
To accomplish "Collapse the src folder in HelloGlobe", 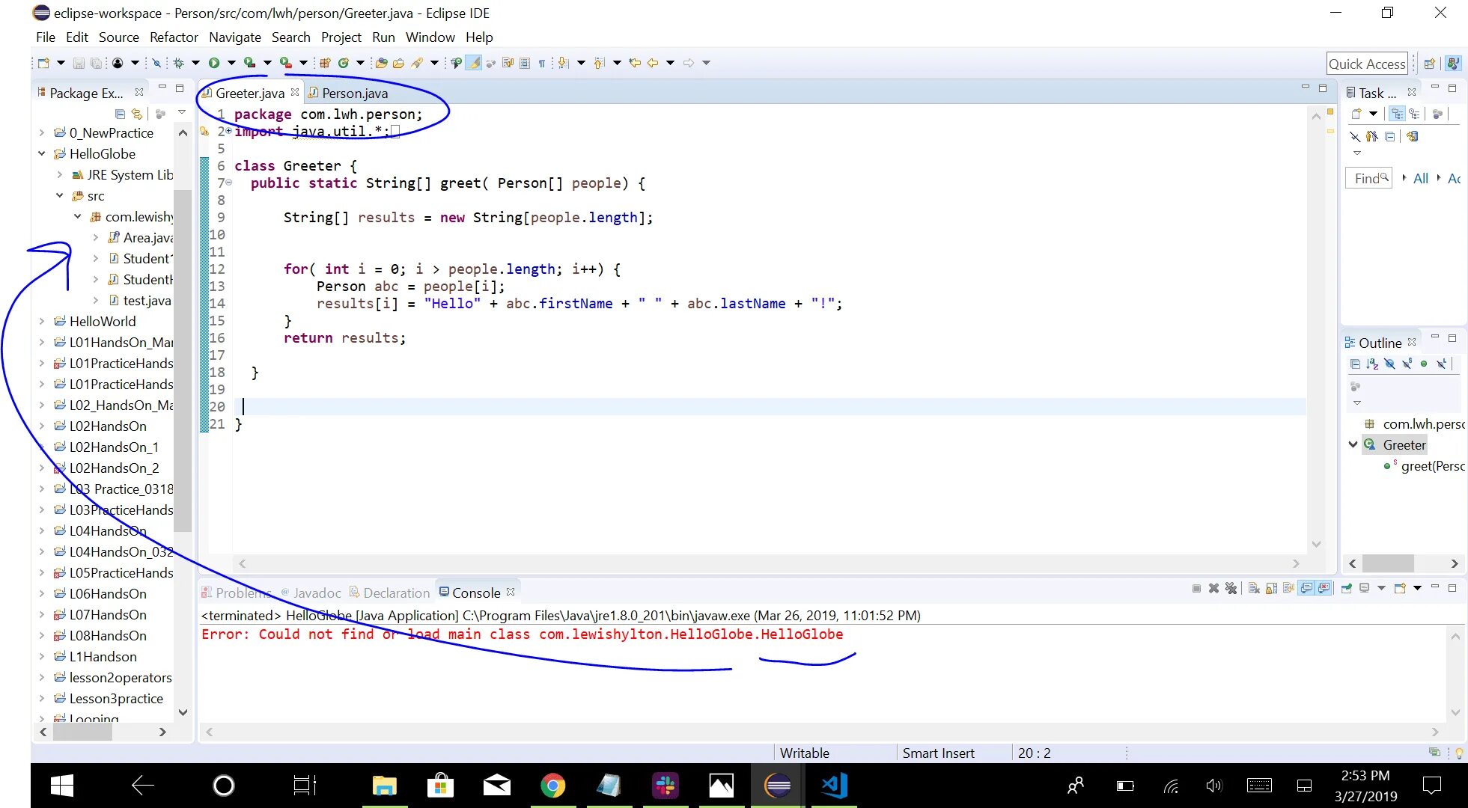I will pos(60,195).
